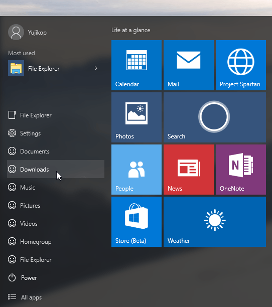Open the Search Cortana circle tile

coord(215,117)
